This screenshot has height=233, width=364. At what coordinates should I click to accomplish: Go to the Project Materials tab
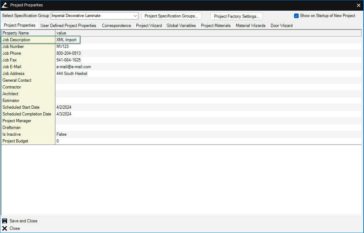(x=216, y=26)
